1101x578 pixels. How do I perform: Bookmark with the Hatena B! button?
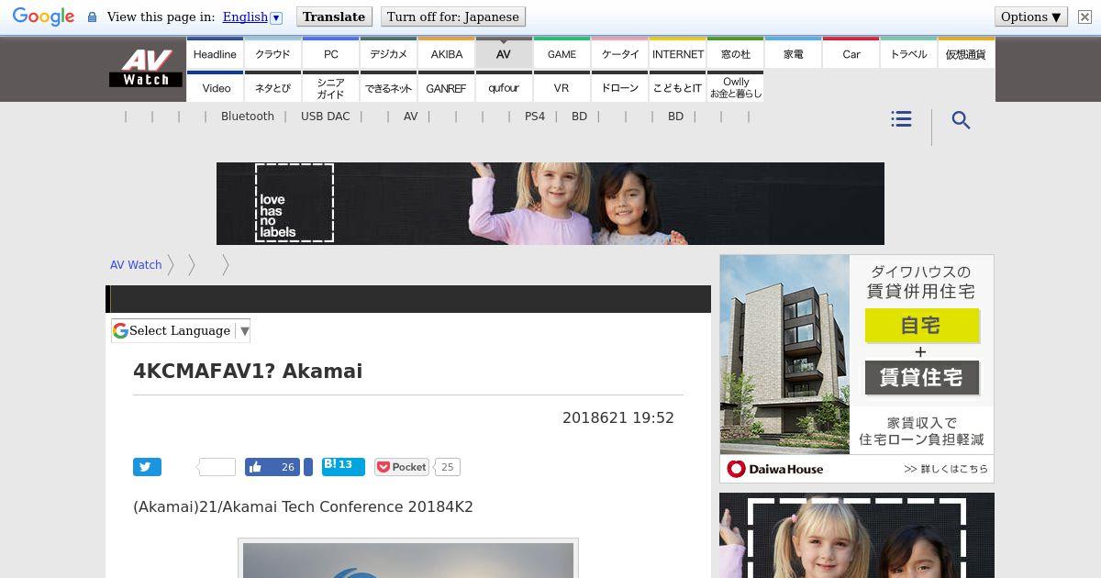[x=343, y=466]
